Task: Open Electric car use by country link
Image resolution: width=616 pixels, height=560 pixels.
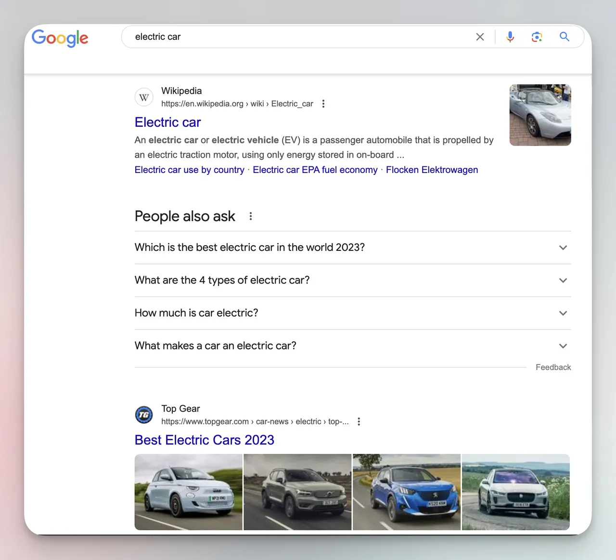Action: (190, 170)
